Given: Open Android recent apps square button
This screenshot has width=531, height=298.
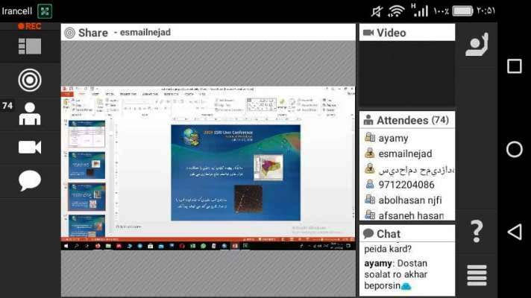Looking at the screenshot, I should [x=514, y=66].
